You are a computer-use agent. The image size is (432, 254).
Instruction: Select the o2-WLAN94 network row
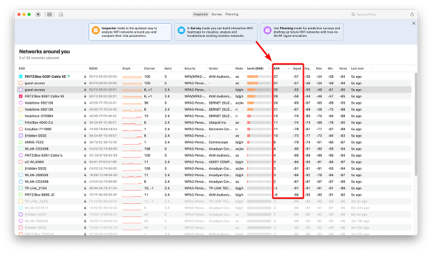(x=215, y=162)
